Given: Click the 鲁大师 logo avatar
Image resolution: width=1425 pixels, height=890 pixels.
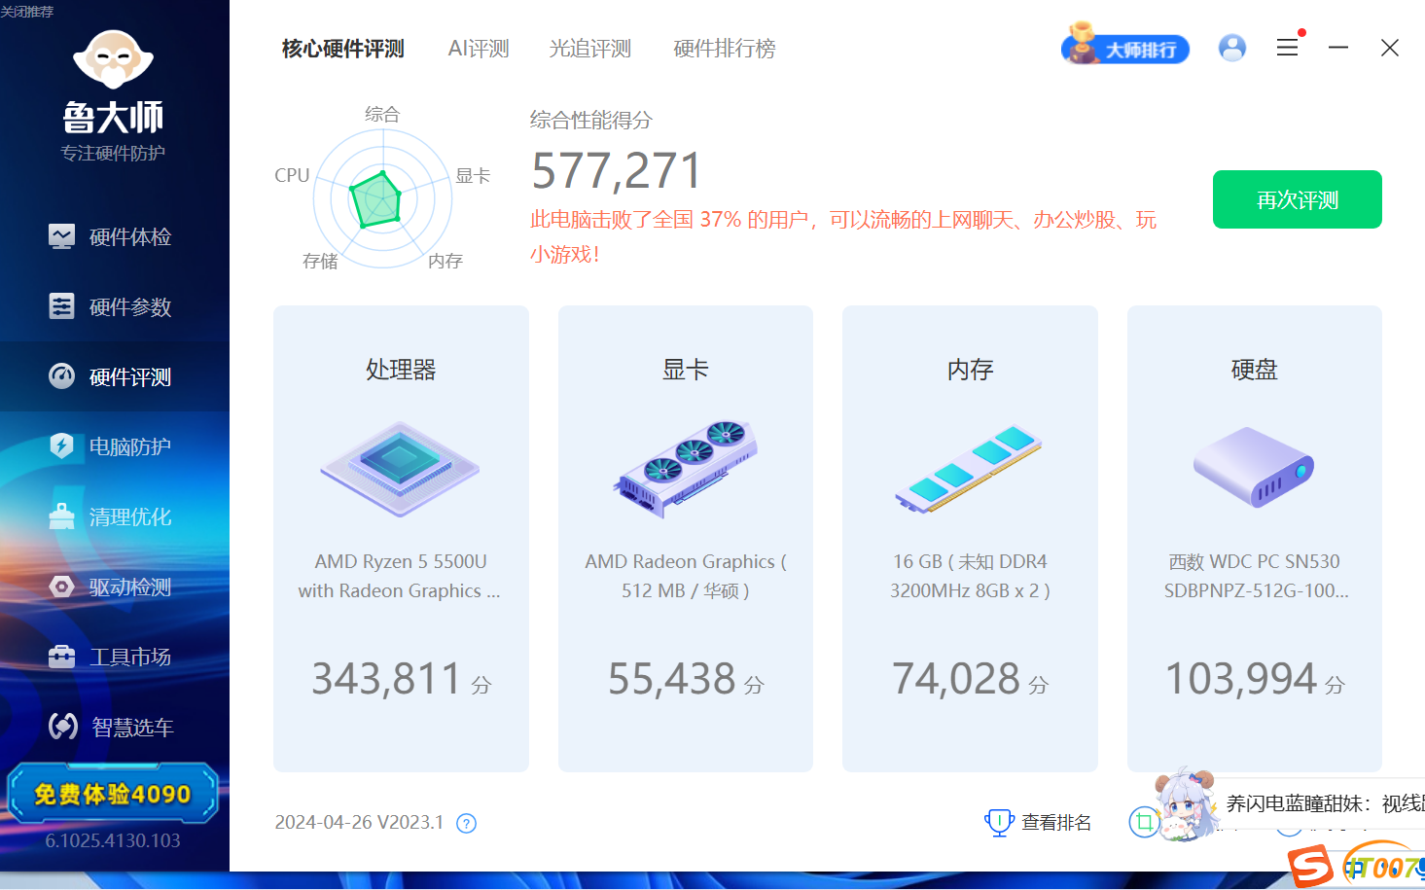Looking at the screenshot, I should click(114, 58).
